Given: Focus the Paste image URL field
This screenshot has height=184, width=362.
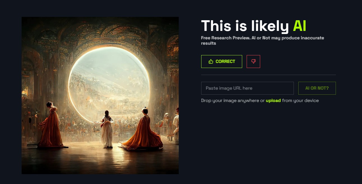Looking at the screenshot, I should click(247, 88).
